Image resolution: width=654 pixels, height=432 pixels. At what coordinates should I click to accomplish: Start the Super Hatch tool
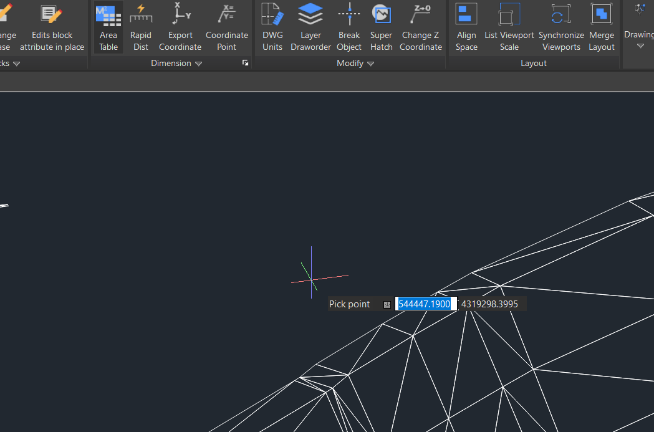[381, 27]
